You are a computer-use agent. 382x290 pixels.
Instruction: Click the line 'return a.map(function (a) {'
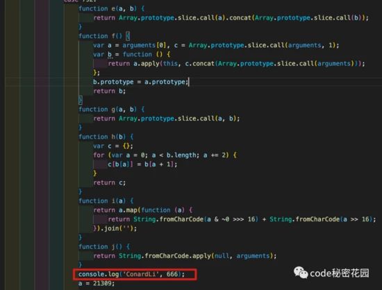pyautogui.click(x=143, y=210)
